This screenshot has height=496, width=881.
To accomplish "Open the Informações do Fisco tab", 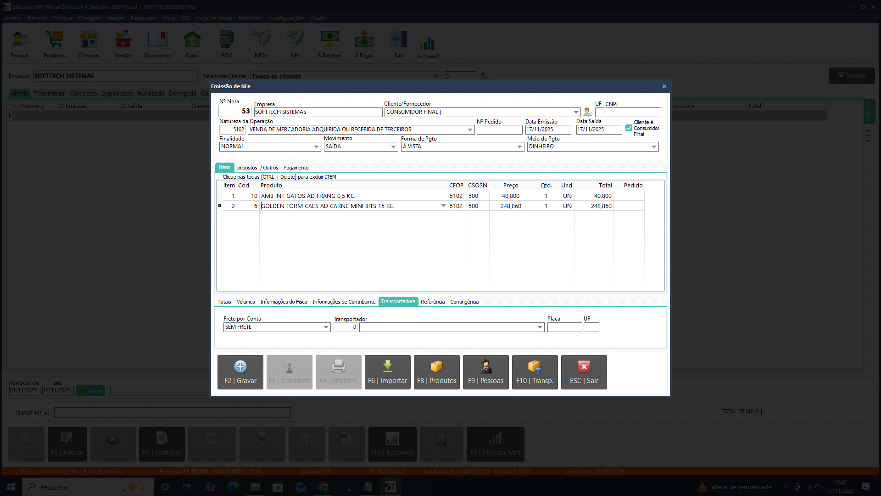I will click(x=284, y=302).
